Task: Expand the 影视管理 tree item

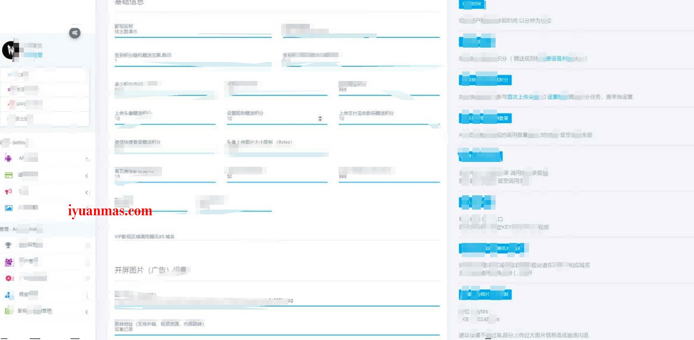Action: point(88,311)
